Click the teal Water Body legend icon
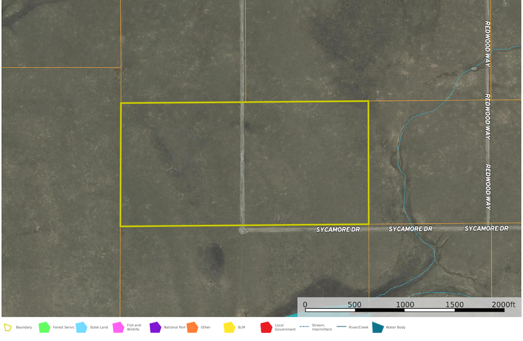The image size is (523, 341). [378, 327]
